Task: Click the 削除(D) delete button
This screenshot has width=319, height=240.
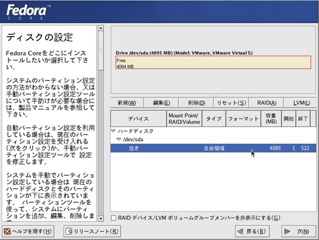Action: (x=196, y=103)
